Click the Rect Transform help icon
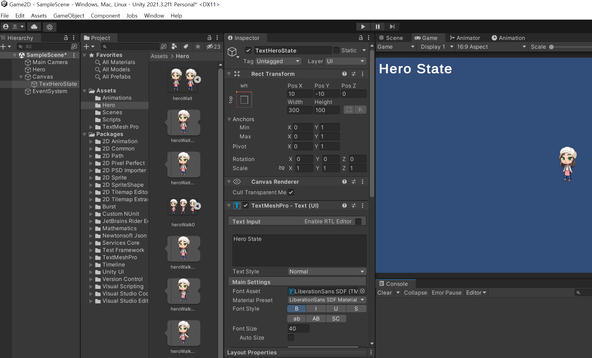This screenshot has width=592, height=358. pos(345,74)
